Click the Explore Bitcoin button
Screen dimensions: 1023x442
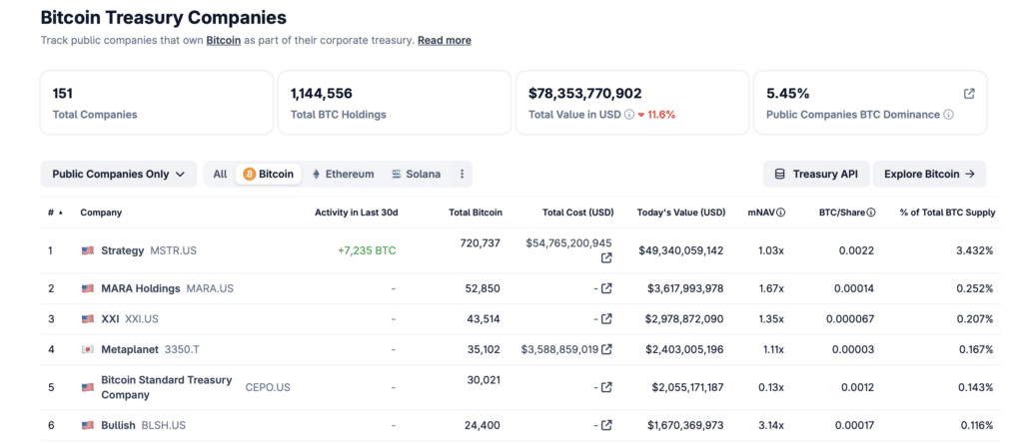pyautogui.click(x=929, y=174)
